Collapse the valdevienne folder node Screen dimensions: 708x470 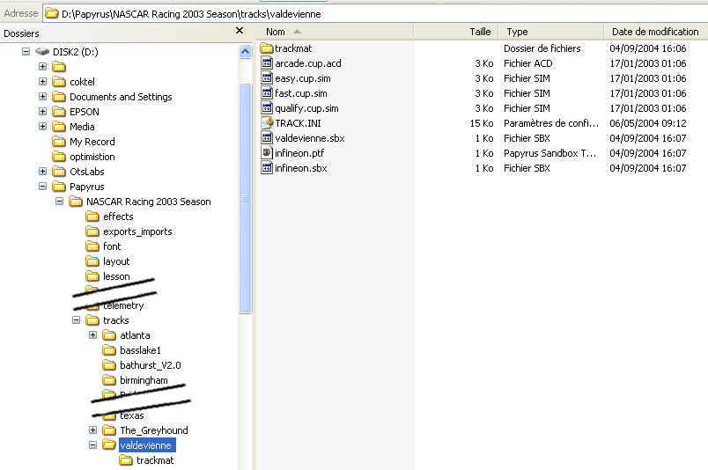pyautogui.click(x=92, y=445)
